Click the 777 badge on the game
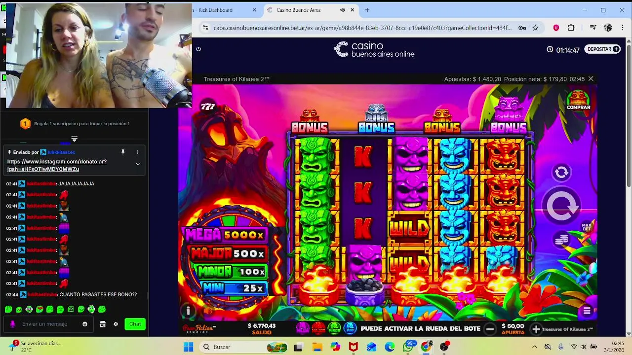Viewport: 632px width, 355px height. [x=208, y=106]
